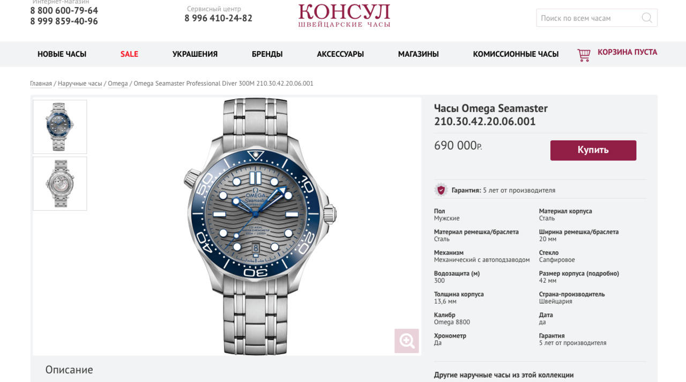Zoom the watch image with magnifier icon
Viewport: 686px width, 382px height.
pyautogui.click(x=407, y=341)
